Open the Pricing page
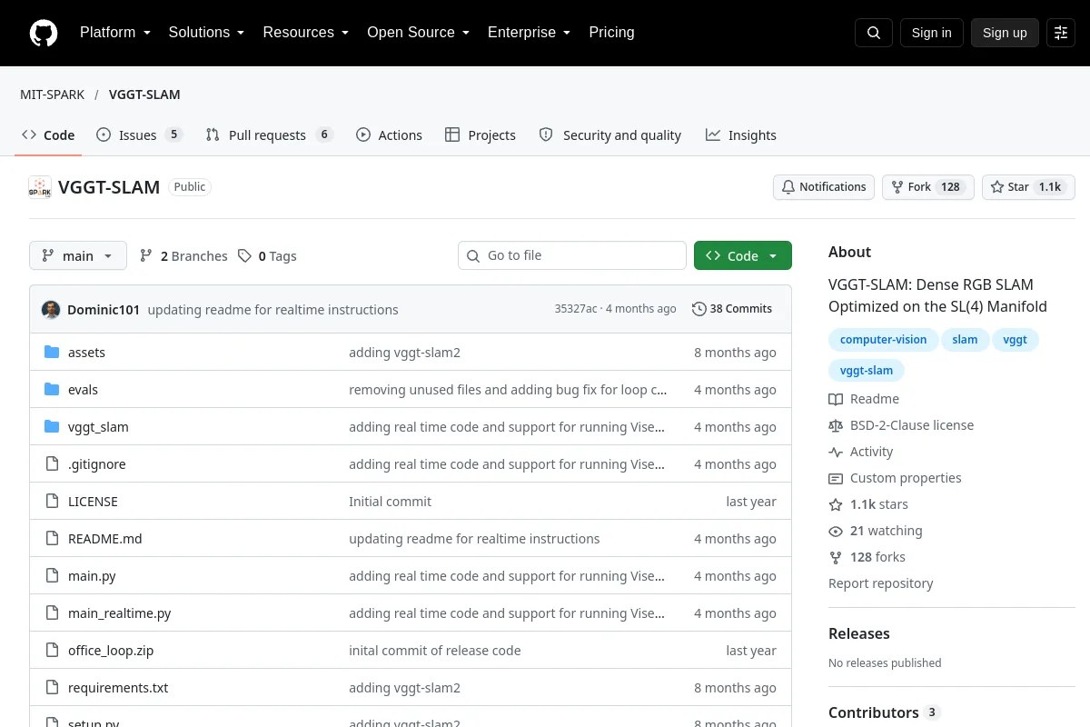The height and width of the screenshot is (727, 1090). pos(611,33)
